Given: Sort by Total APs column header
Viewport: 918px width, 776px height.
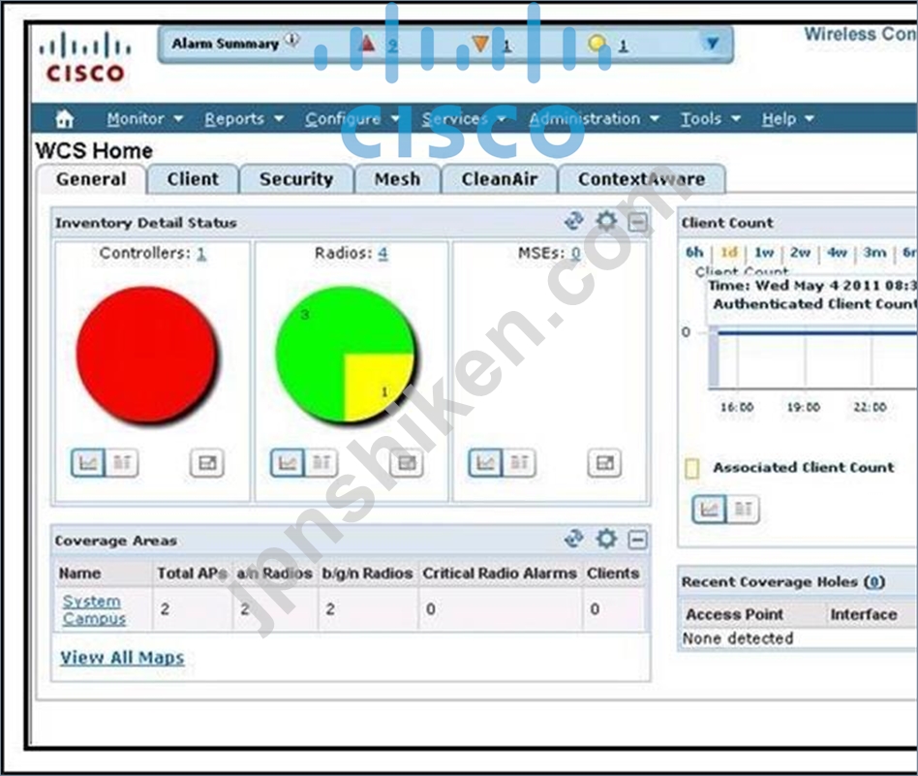Looking at the screenshot, I should click(192, 574).
